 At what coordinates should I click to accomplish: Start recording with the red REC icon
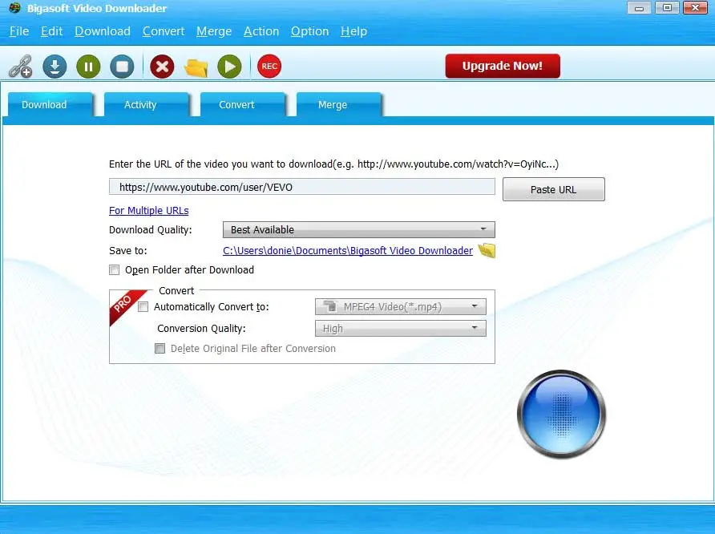(x=269, y=67)
